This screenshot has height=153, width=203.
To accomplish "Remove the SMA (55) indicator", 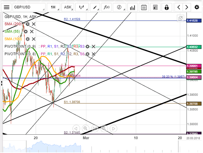I will pos(32,31).
